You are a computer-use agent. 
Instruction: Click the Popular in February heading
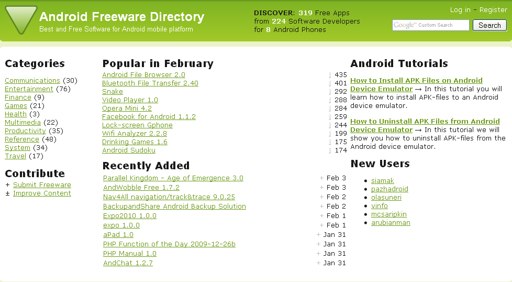point(158,63)
